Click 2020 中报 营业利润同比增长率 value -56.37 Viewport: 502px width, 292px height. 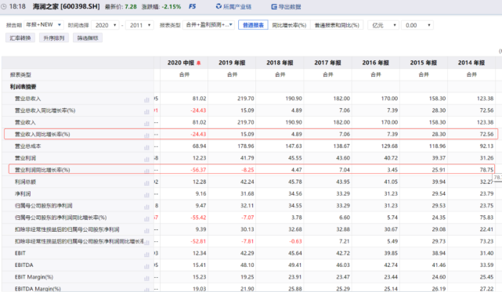[x=198, y=170]
